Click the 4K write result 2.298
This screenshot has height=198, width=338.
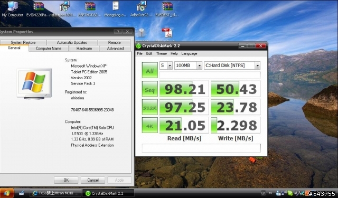[236, 125]
